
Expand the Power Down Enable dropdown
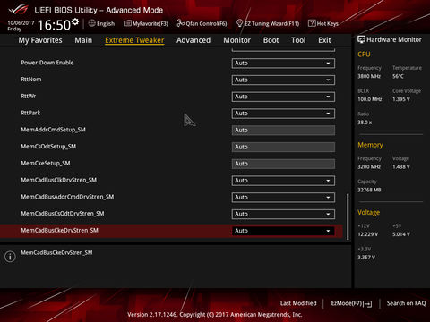coord(283,64)
